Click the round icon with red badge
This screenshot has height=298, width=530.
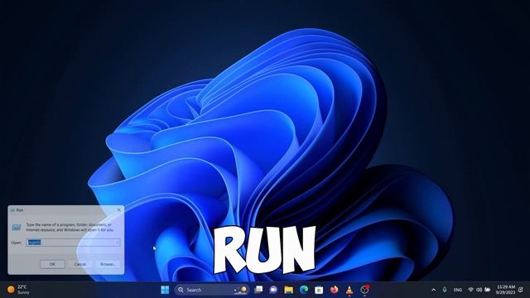tap(364, 290)
